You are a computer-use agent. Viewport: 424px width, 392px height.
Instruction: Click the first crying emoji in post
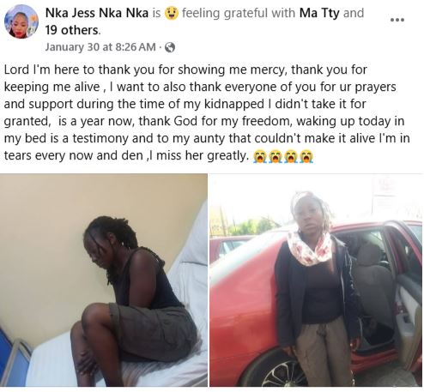(x=260, y=156)
